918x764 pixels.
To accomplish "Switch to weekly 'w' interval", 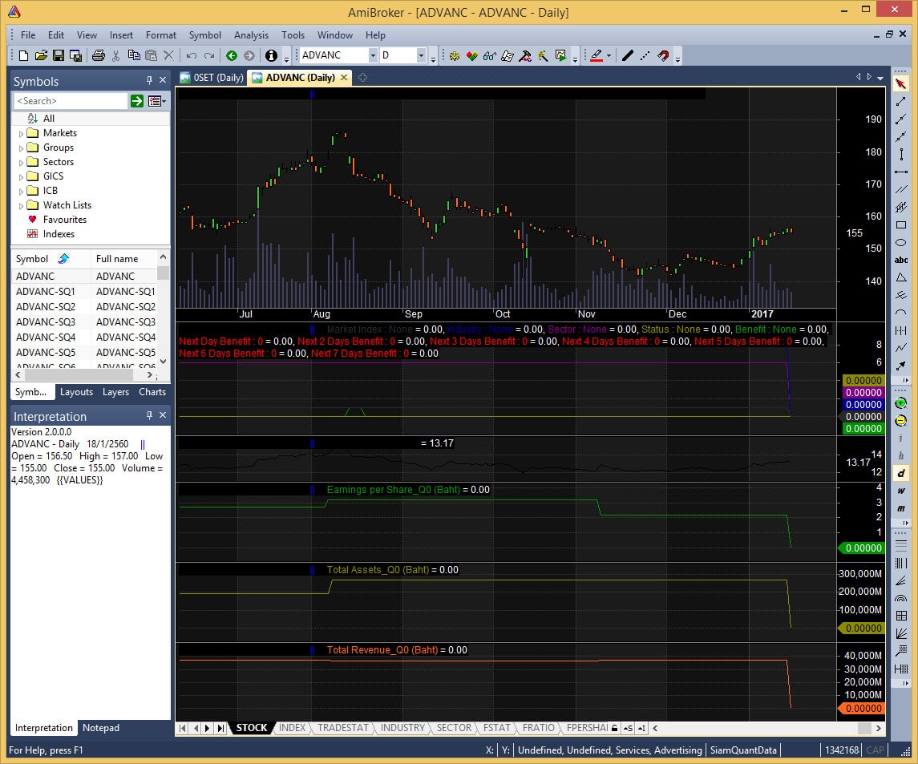I will click(x=901, y=491).
